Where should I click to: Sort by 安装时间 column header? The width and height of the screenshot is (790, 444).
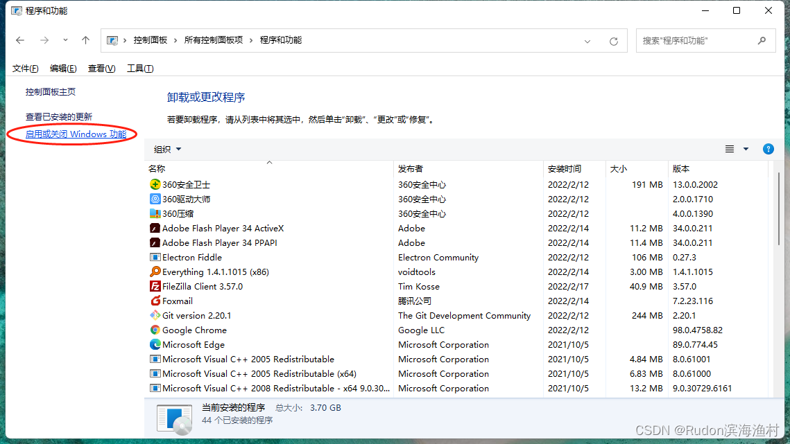point(574,168)
